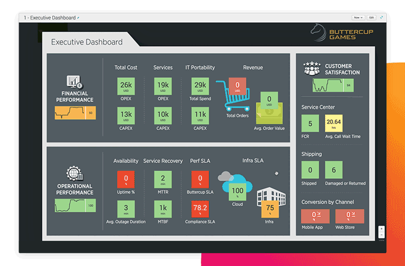Click the Service Recovery heading
Image resolution: width=405 pixels, height=266 pixels.
pos(163,161)
